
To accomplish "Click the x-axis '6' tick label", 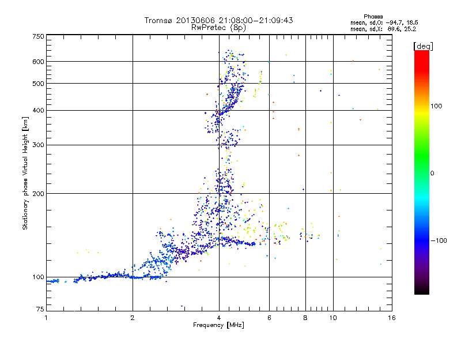I will coord(269,318).
